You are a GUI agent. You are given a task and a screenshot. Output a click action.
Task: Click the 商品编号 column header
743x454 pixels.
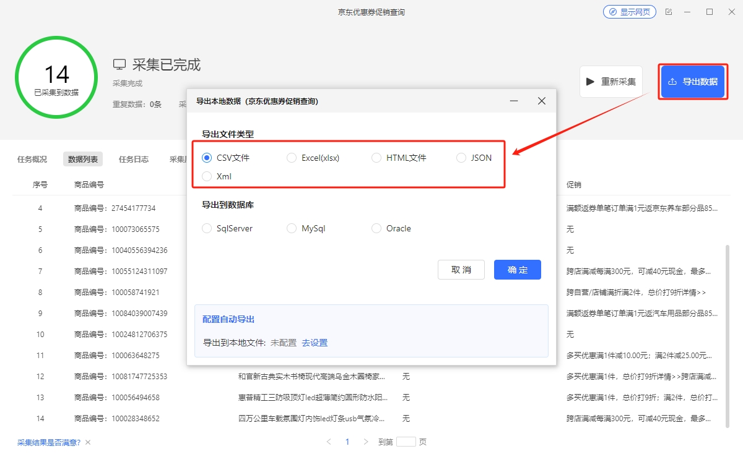[x=89, y=185]
